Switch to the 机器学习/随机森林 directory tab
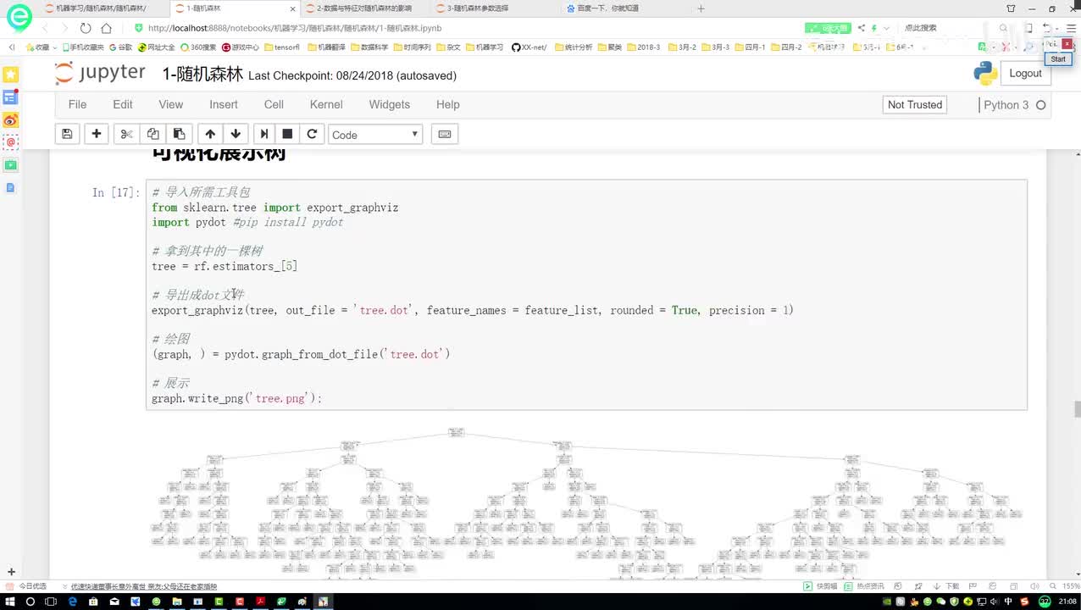This screenshot has width=1081, height=610. (100, 8)
